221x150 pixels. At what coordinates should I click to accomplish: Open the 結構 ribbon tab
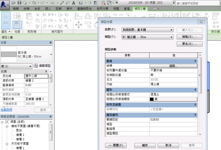tap(26, 9)
